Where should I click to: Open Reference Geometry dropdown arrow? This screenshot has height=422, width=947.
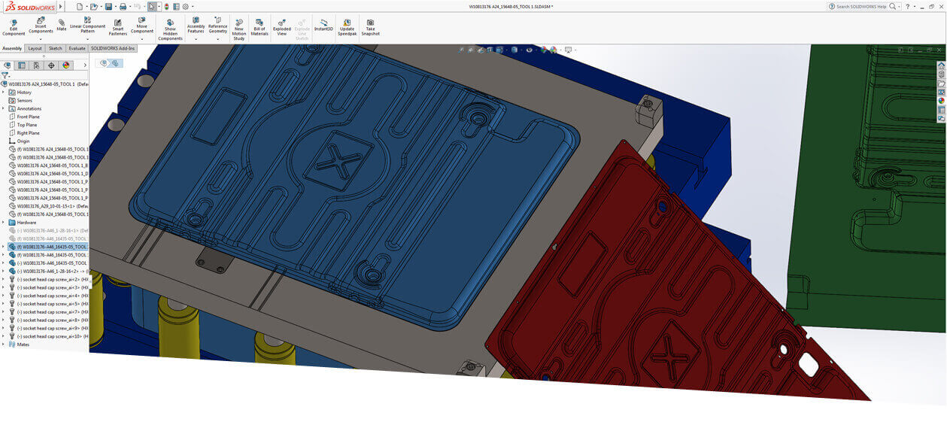[217, 39]
